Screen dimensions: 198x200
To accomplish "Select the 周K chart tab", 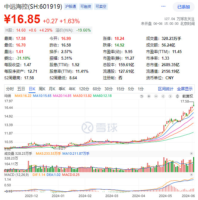I will tap(42, 89).
